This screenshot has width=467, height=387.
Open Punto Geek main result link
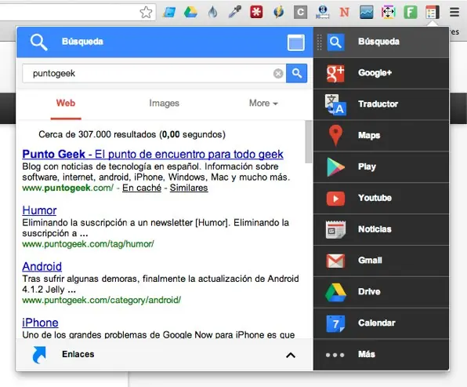pyautogui.click(x=153, y=155)
